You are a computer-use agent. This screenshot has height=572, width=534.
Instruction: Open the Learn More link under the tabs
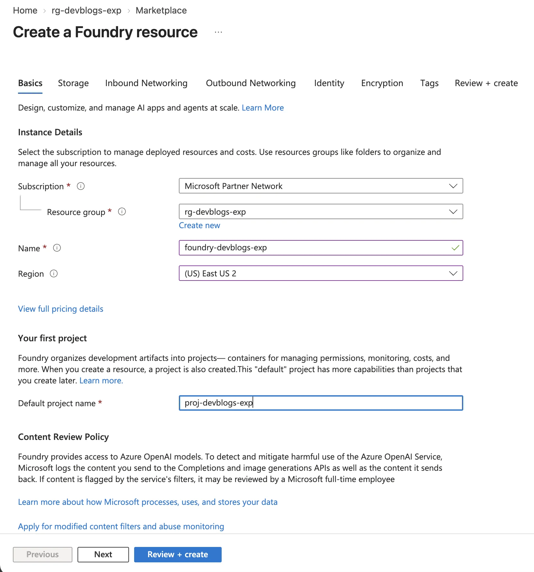click(263, 108)
